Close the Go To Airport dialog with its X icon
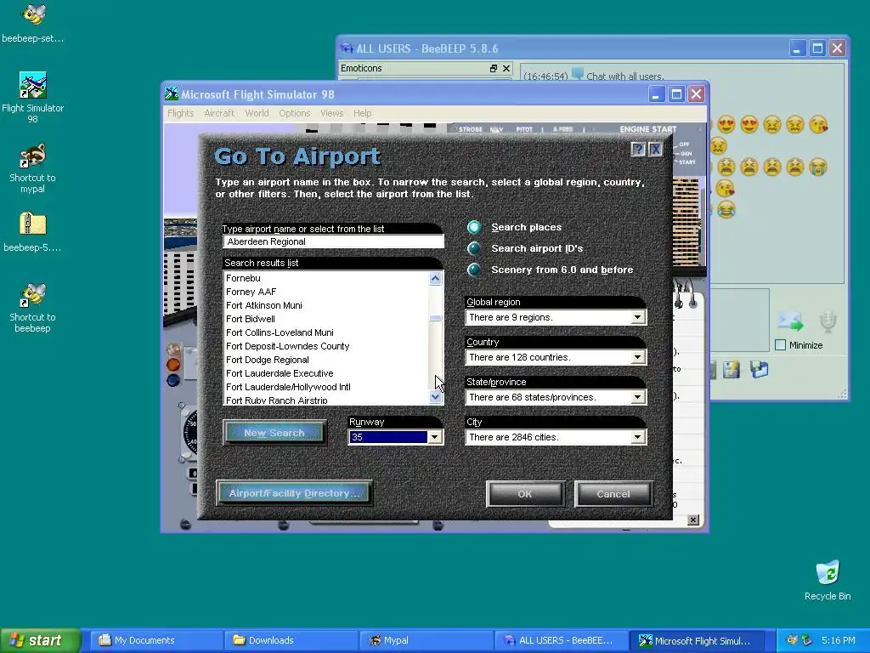This screenshot has height=653, width=870. click(655, 150)
